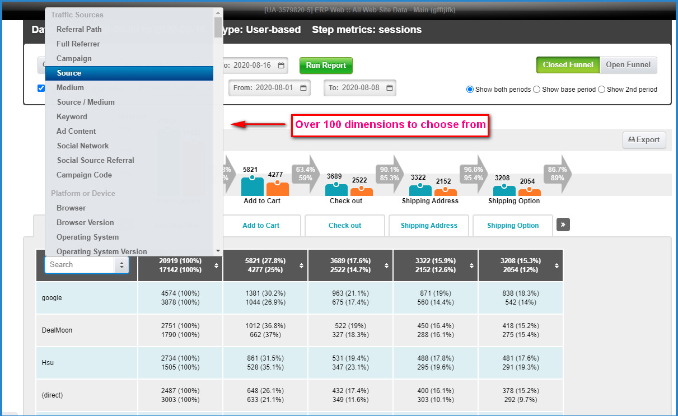Choose Source / Medium from dimension list

(x=86, y=102)
